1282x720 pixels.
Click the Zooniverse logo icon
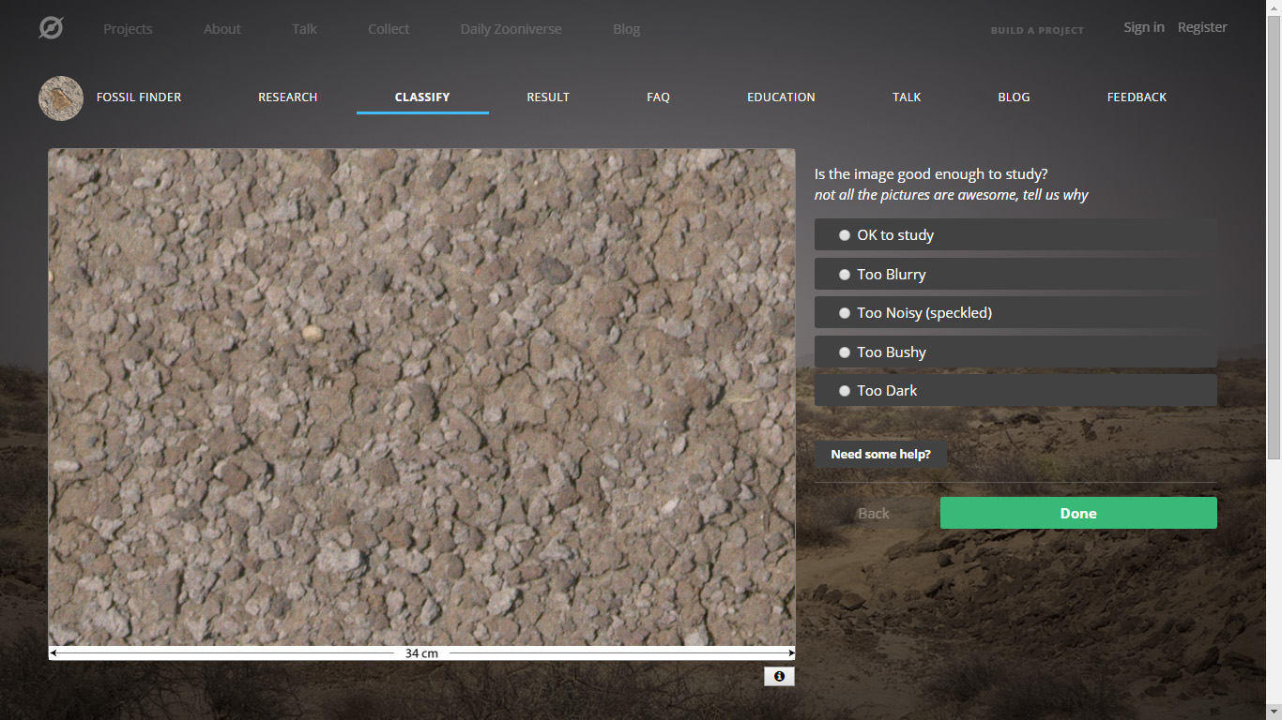tap(51, 29)
